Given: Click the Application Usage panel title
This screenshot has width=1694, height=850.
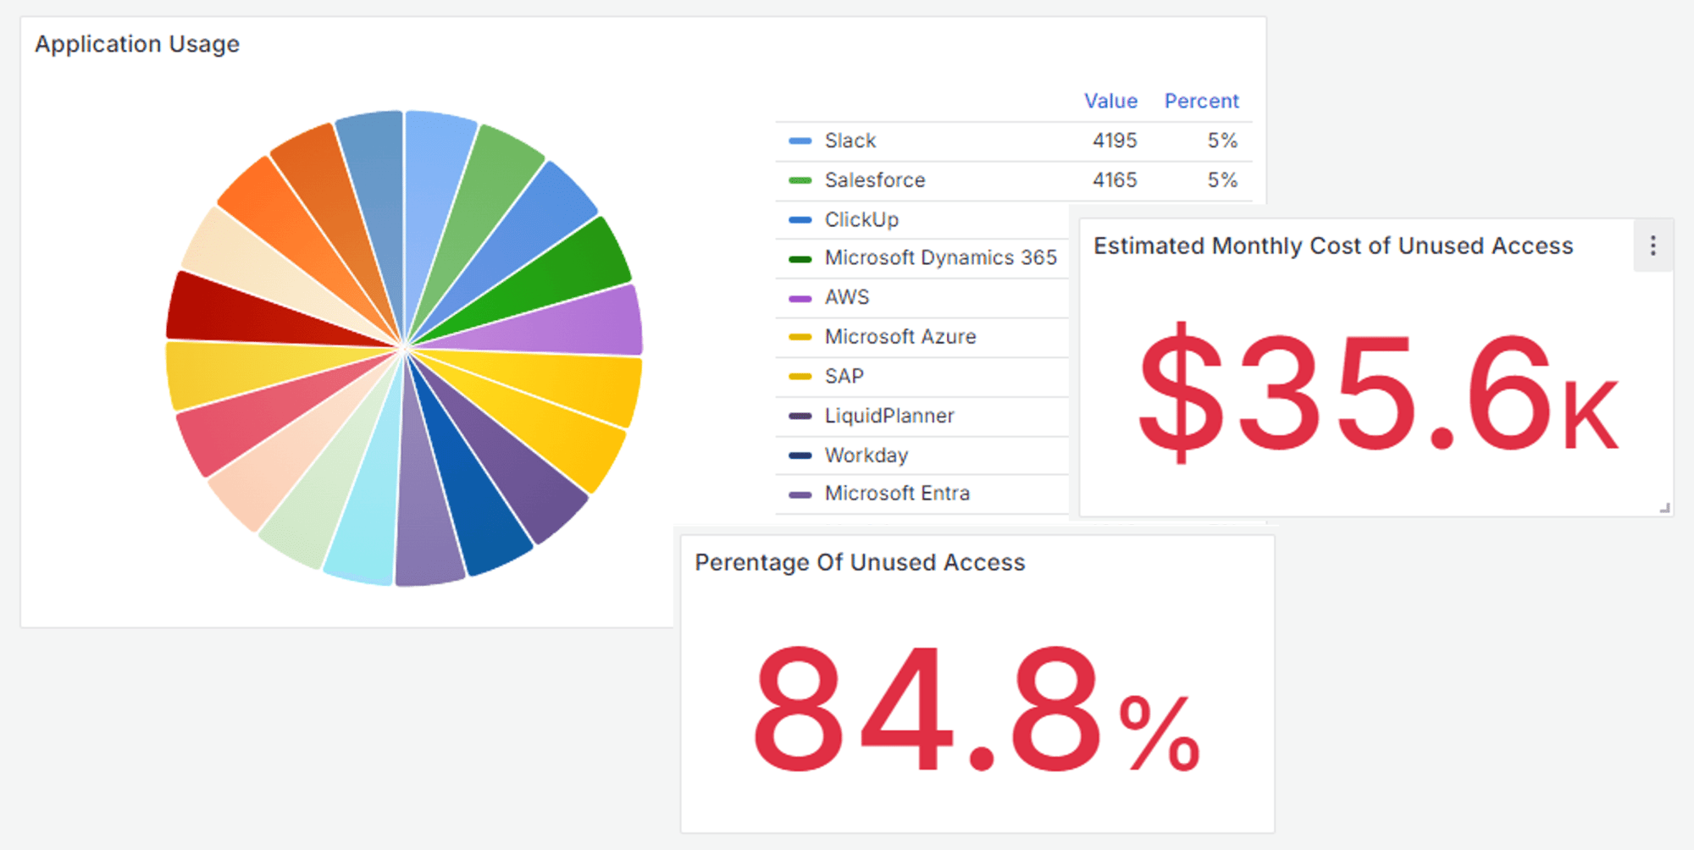Looking at the screenshot, I should 137,44.
